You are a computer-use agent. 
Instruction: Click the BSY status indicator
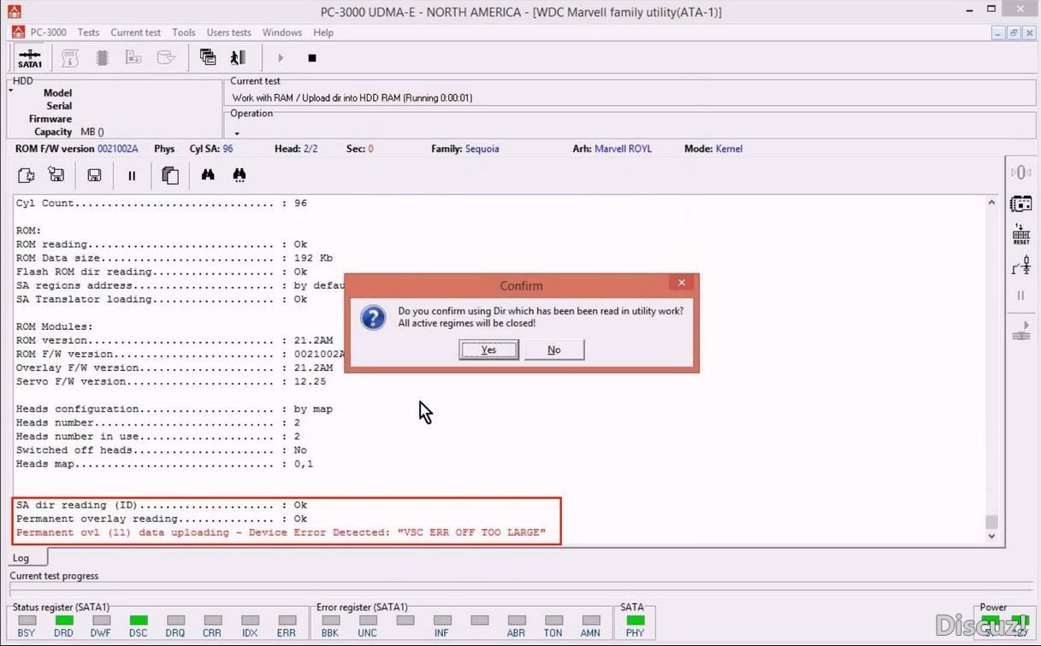pos(27,620)
